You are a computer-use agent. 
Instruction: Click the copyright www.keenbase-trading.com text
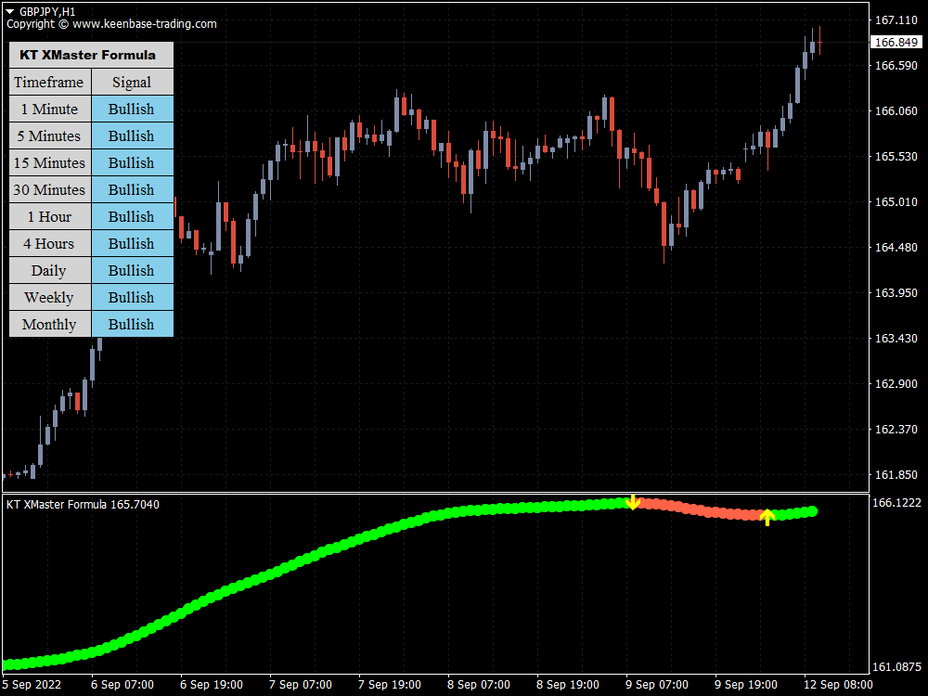[111, 24]
